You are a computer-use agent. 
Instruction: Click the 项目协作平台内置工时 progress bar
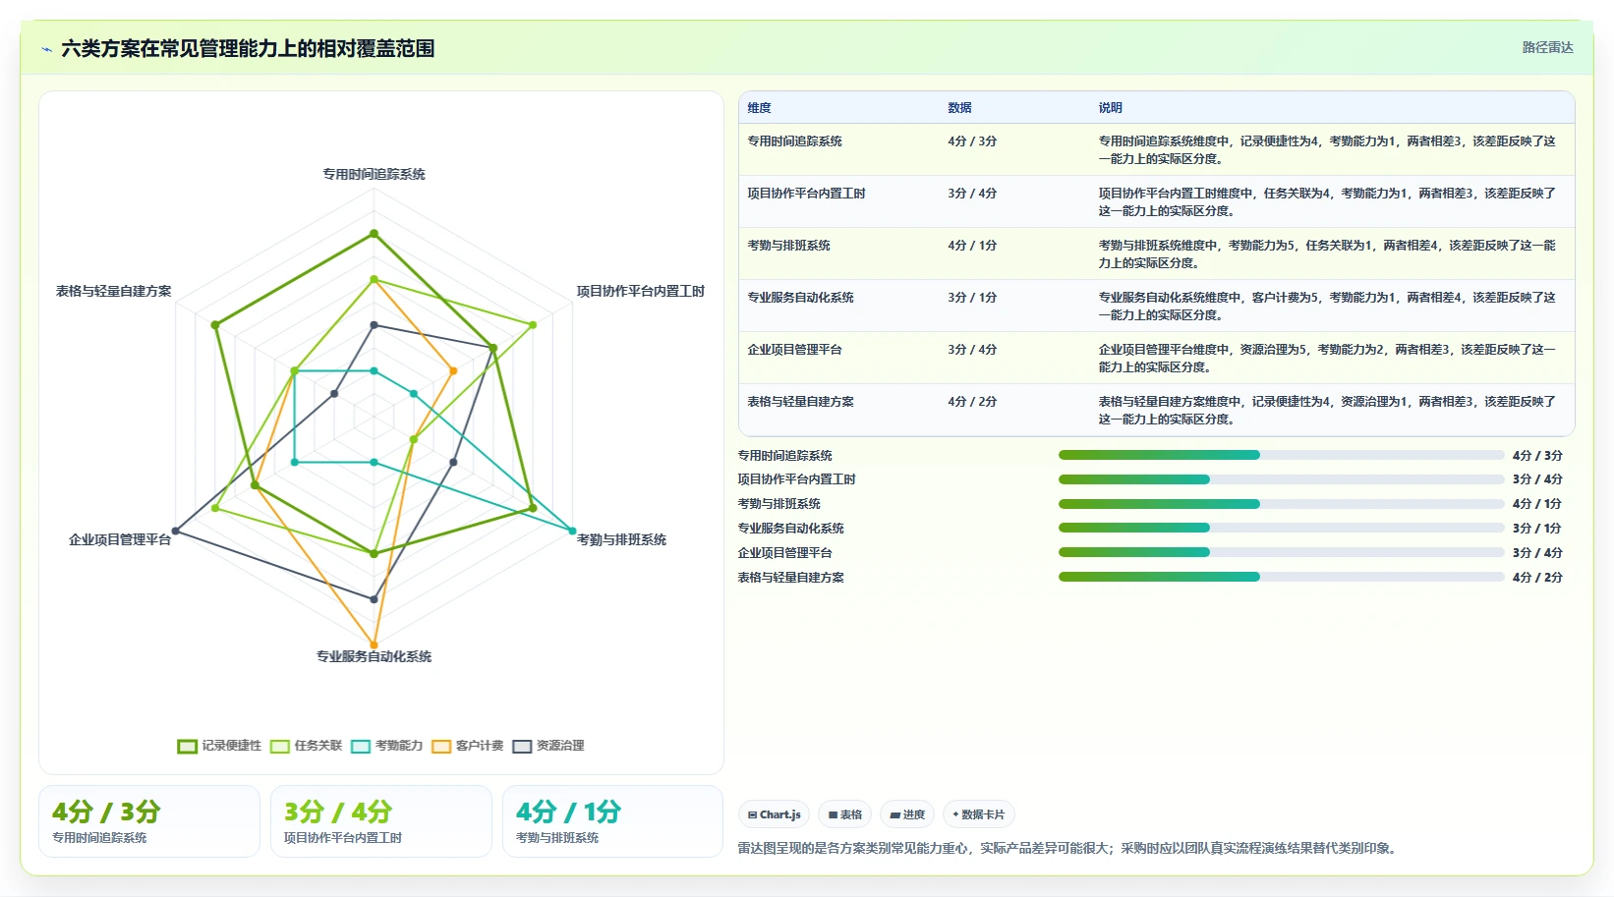click(1281, 479)
